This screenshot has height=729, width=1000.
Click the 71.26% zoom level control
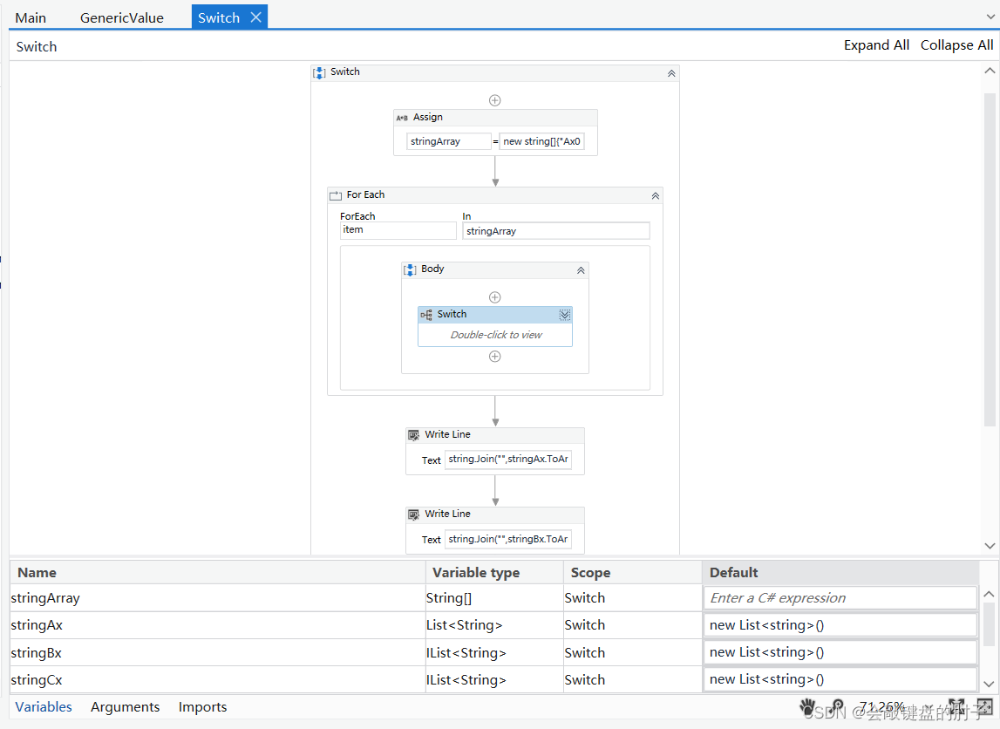881,707
